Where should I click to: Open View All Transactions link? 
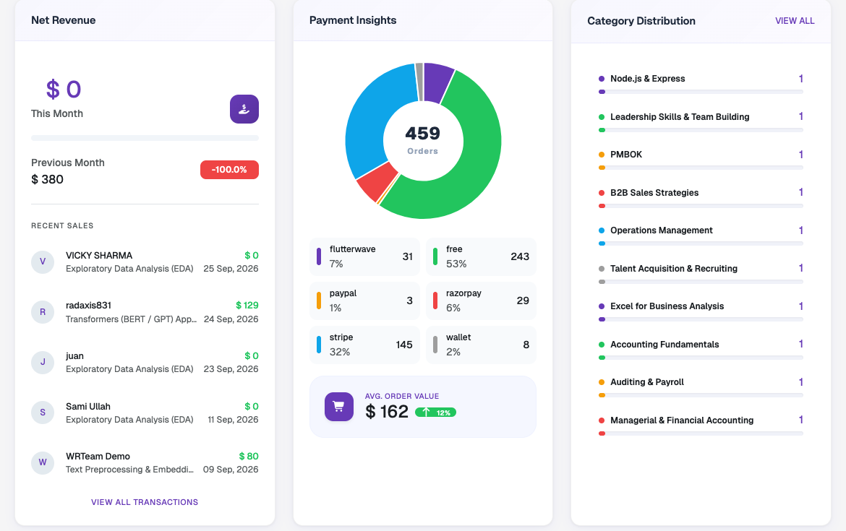[145, 502]
